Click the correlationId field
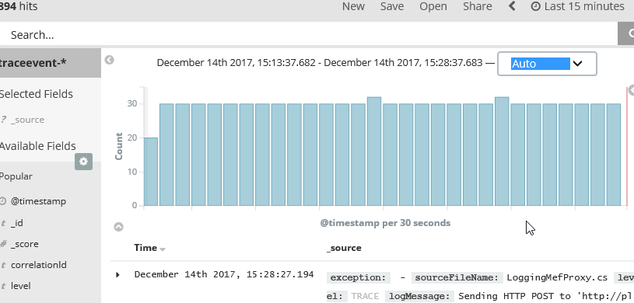 (x=38, y=265)
